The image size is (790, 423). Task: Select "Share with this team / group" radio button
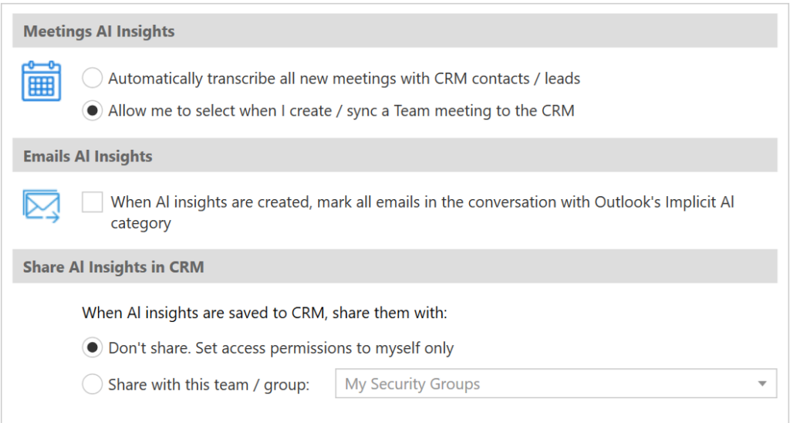93,384
